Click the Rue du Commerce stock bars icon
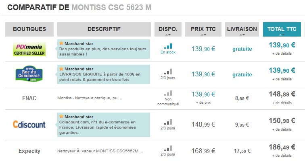The height and width of the screenshot is (162, 305). point(168,72)
